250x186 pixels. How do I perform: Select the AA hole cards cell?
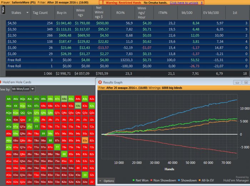tap(9, 99)
